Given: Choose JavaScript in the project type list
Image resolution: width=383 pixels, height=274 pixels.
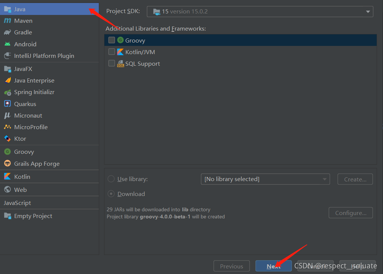Looking at the screenshot, I should pyautogui.click(x=49, y=203).
